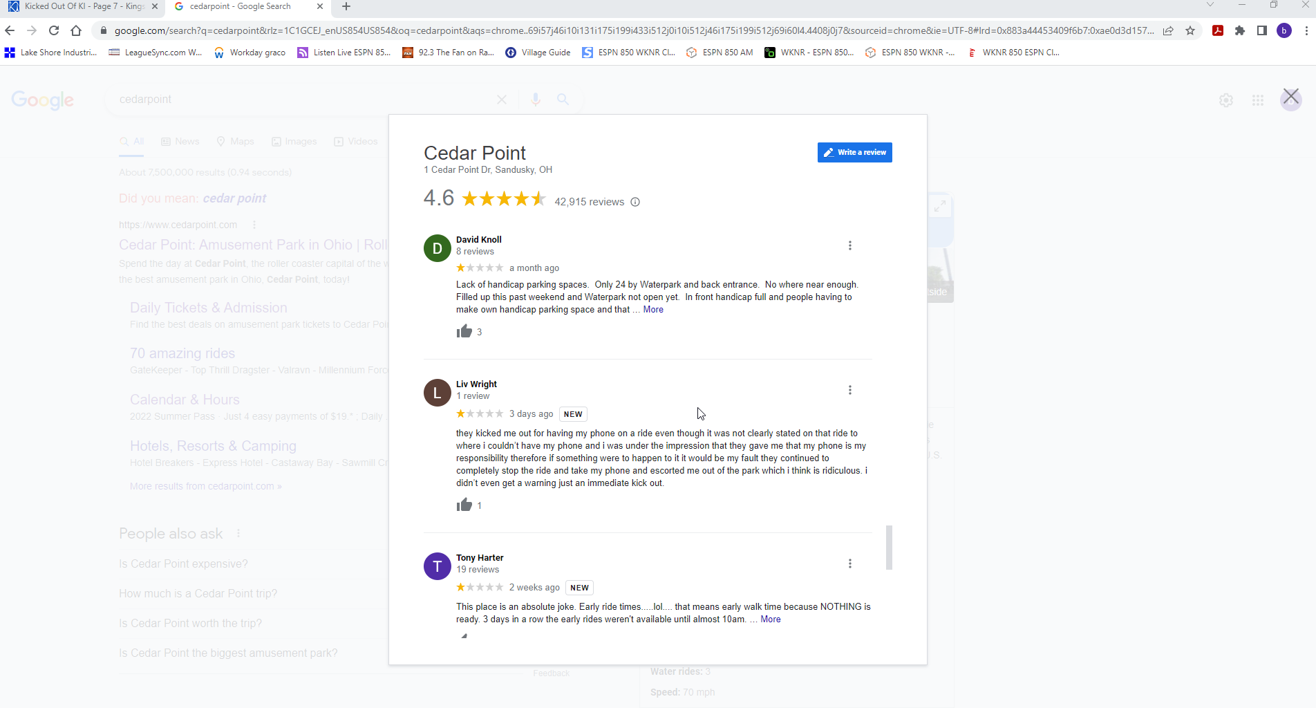Open Tony Harter's review options menu
The image size is (1316, 708).
[x=850, y=563]
